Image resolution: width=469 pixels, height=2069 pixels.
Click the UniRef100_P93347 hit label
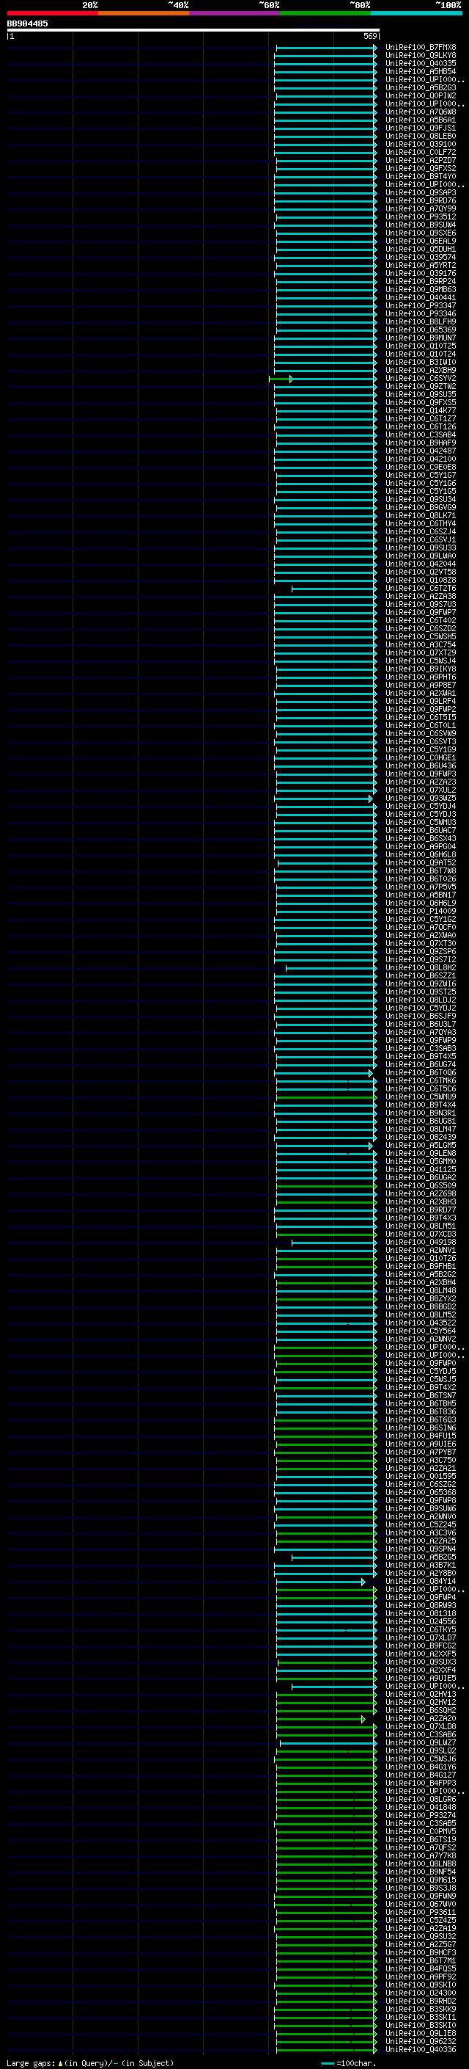tap(421, 305)
